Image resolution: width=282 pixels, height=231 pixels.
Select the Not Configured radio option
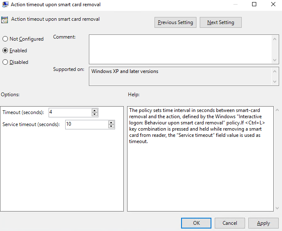(5, 39)
